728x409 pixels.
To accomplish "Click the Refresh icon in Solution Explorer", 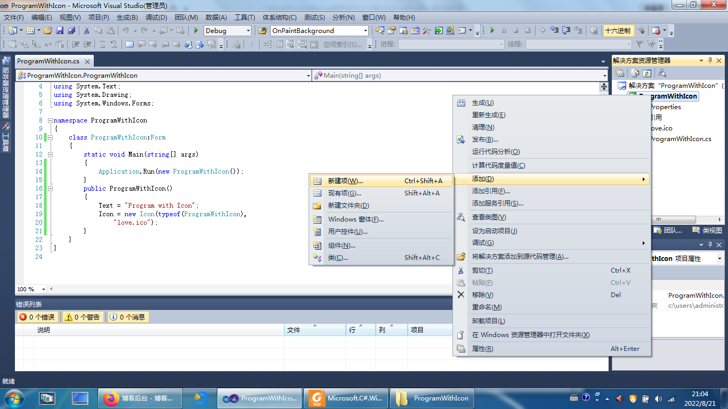I will (647, 73).
